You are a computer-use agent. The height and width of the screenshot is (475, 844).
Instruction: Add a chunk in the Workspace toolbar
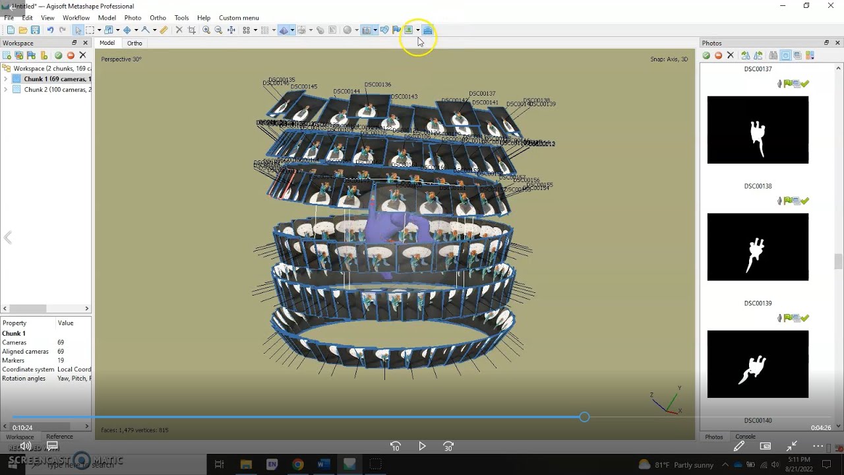coord(7,55)
